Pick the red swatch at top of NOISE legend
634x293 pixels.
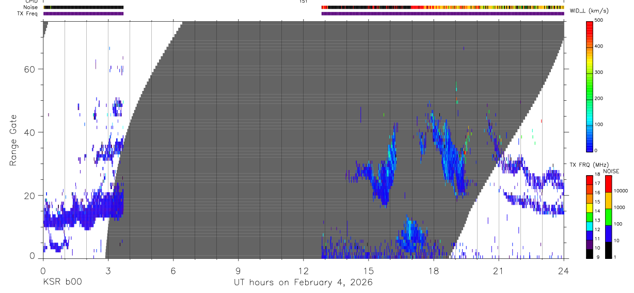click(608, 183)
